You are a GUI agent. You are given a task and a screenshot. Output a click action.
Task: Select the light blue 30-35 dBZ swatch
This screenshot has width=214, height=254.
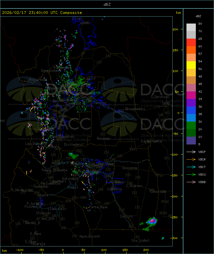coord(191,118)
